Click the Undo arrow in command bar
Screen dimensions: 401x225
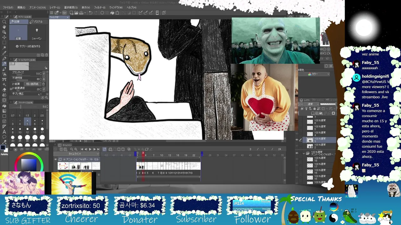tap(91, 13)
